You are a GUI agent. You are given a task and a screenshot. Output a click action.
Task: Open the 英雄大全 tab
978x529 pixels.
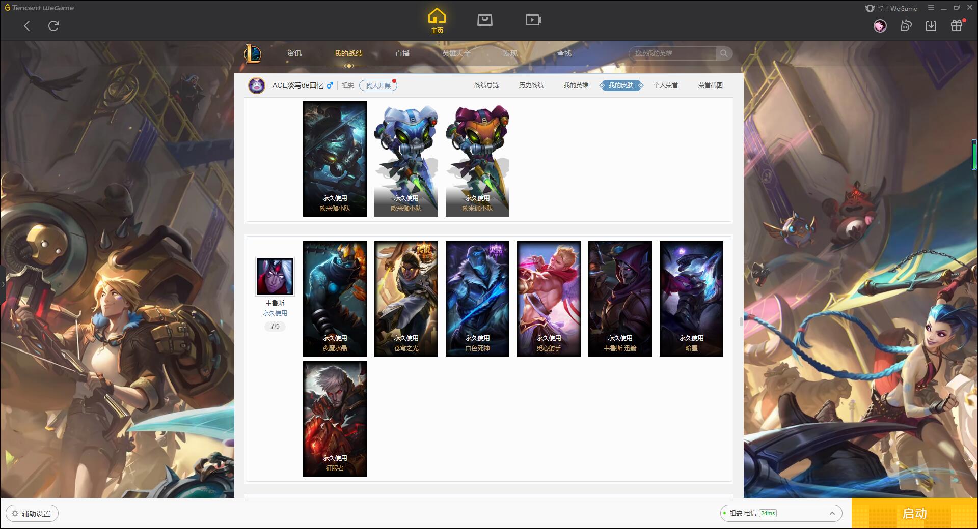(456, 53)
